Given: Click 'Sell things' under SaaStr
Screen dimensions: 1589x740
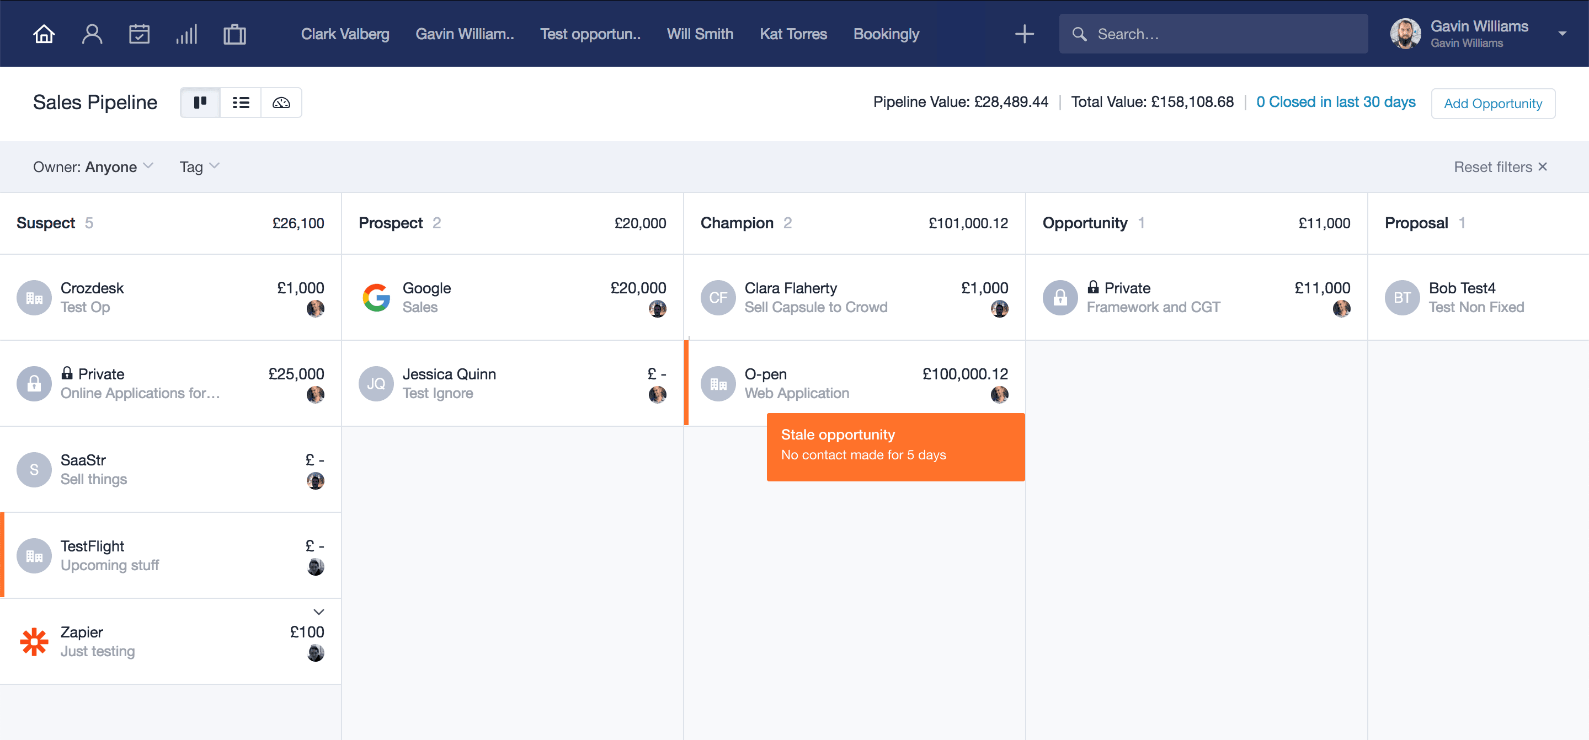Looking at the screenshot, I should [94, 479].
